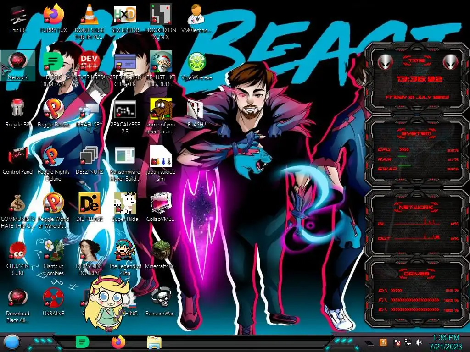Viewport: 470px width, 352px height.
Task: Click the TIME header on the widget
Action: point(417,61)
